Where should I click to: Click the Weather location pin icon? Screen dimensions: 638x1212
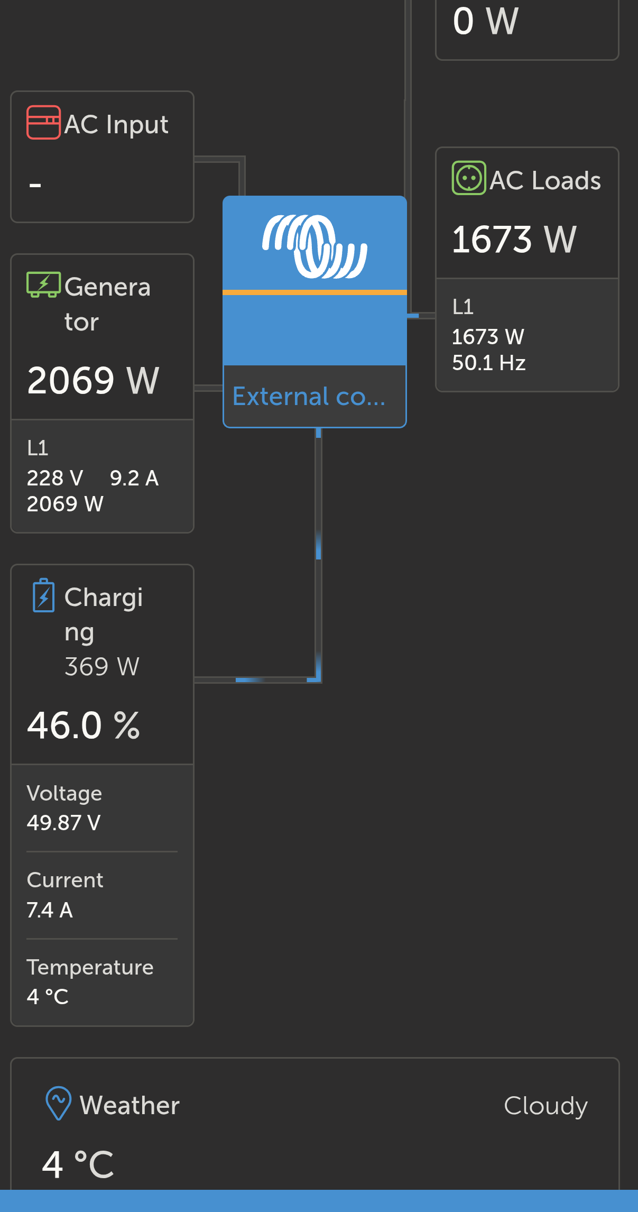tap(58, 1103)
